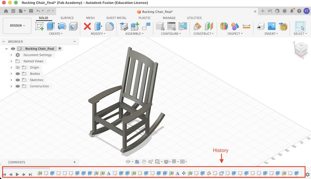Image resolution: width=311 pixels, height=179 pixels.
Task: Show the hidden Origin folder
Action: tap(18, 67)
